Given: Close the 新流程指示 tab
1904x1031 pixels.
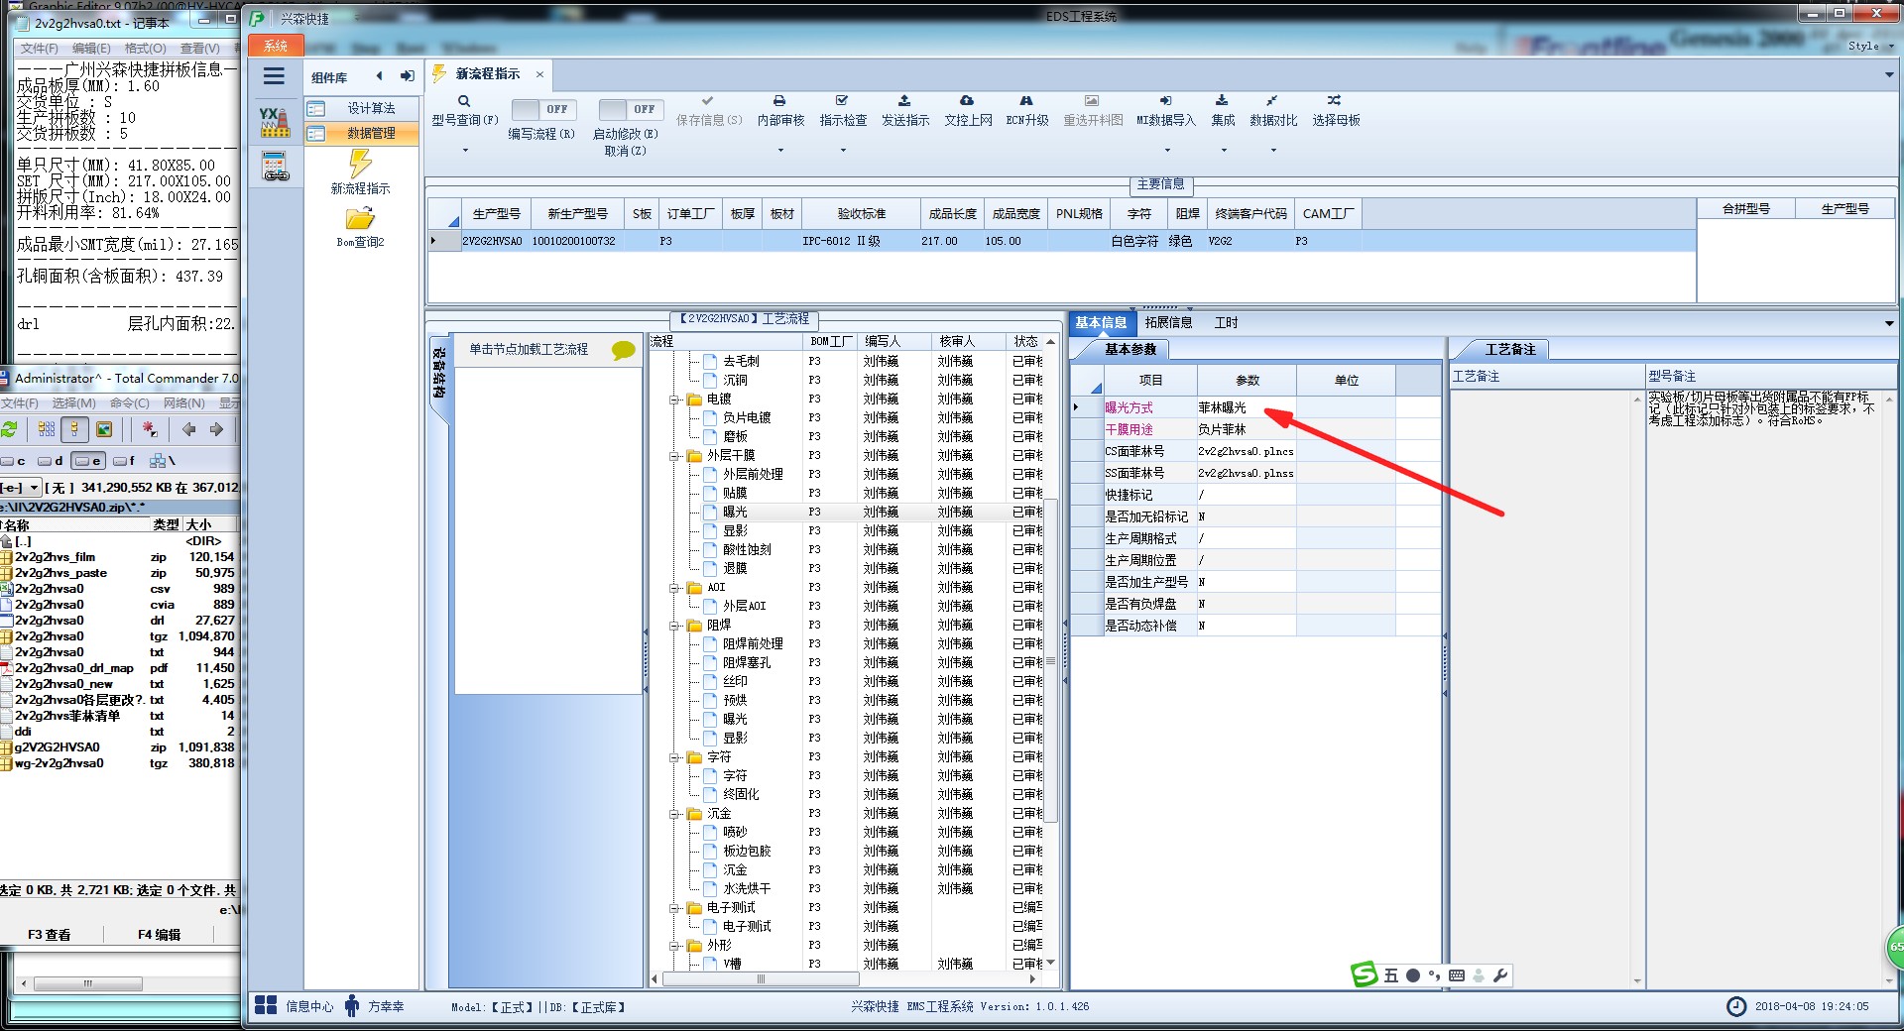Looking at the screenshot, I should click(x=539, y=74).
